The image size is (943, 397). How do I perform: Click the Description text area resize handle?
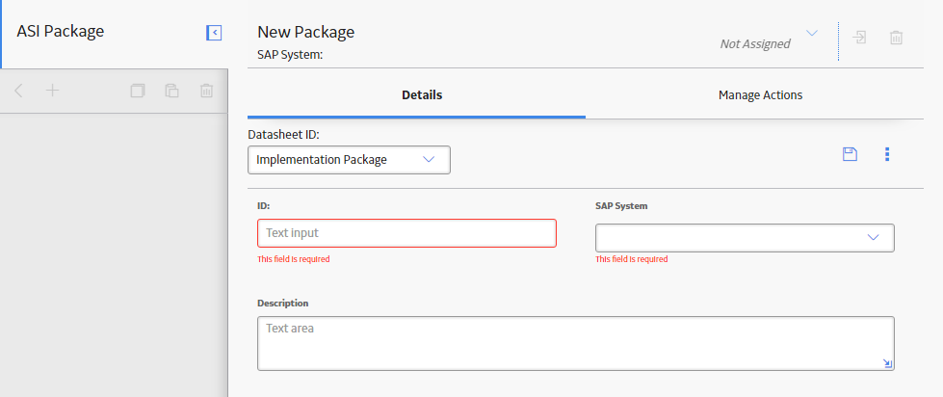coord(888,363)
